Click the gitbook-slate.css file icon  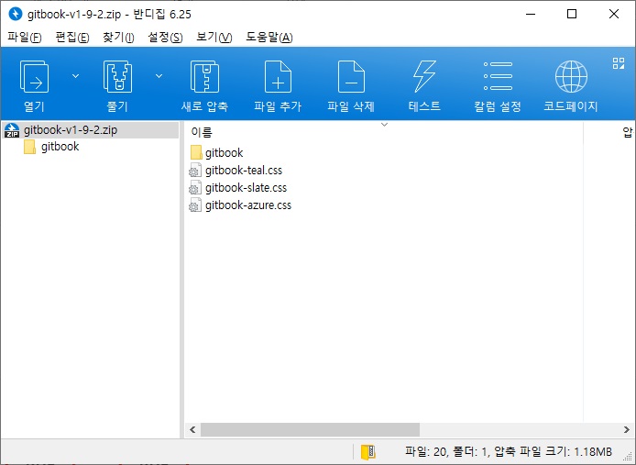pyautogui.click(x=195, y=188)
